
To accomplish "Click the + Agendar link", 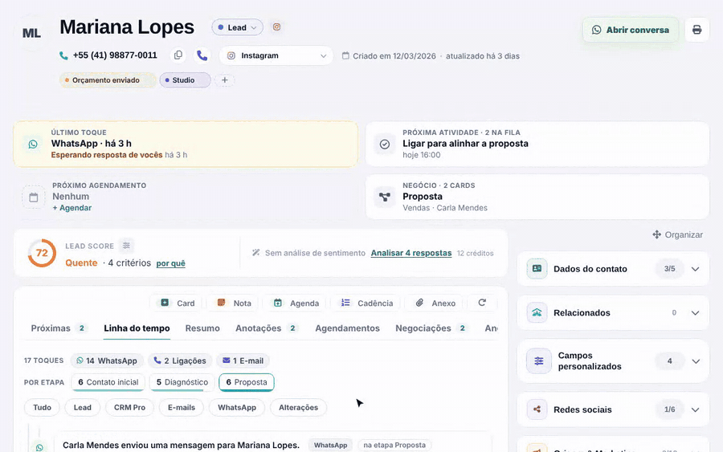I will pyautogui.click(x=72, y=208).
